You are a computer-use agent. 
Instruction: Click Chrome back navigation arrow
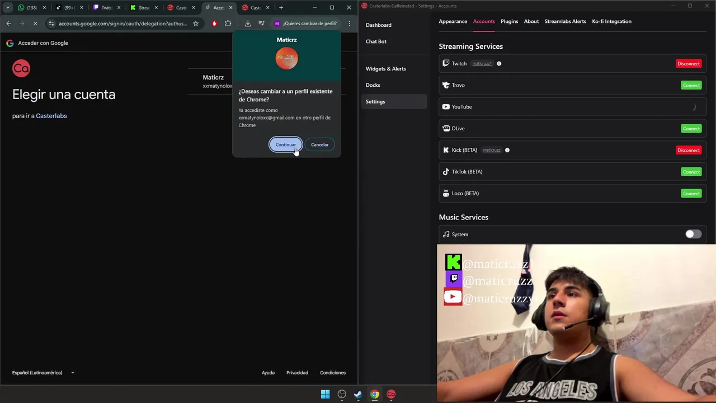[x=8, y=24]
